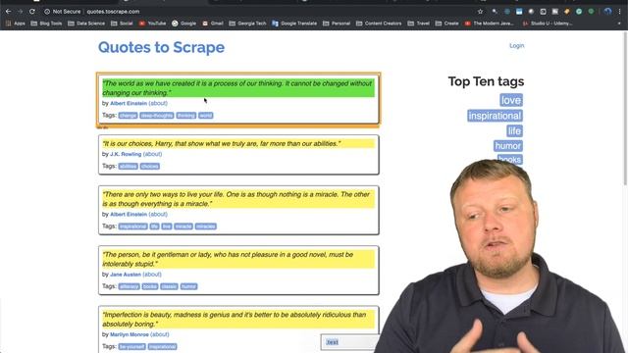This screenshot has height=353, width=628.
Task: Click the SelectorGadget .text selector field
Action: [349, 342]
